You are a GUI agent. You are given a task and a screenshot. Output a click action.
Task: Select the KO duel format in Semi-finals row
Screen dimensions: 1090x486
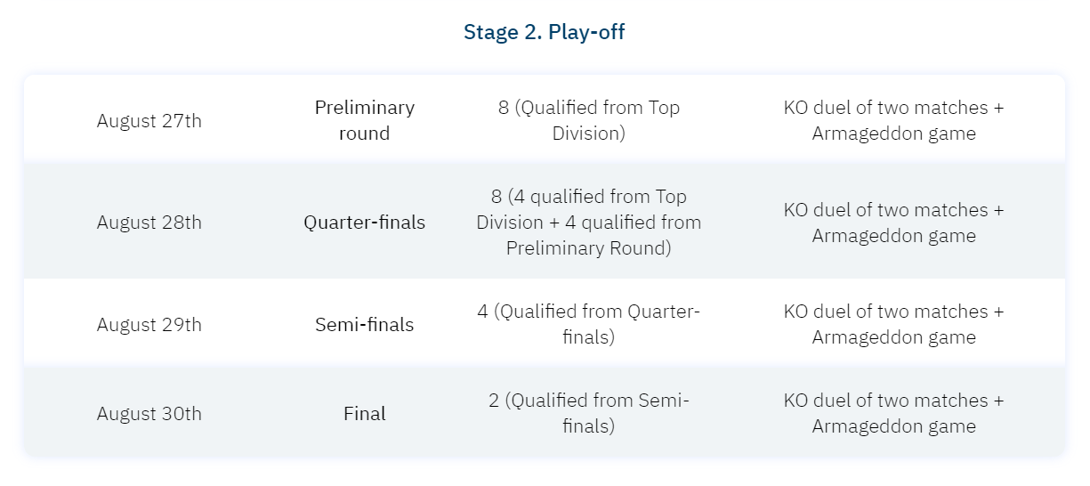(x=893, y=324)
